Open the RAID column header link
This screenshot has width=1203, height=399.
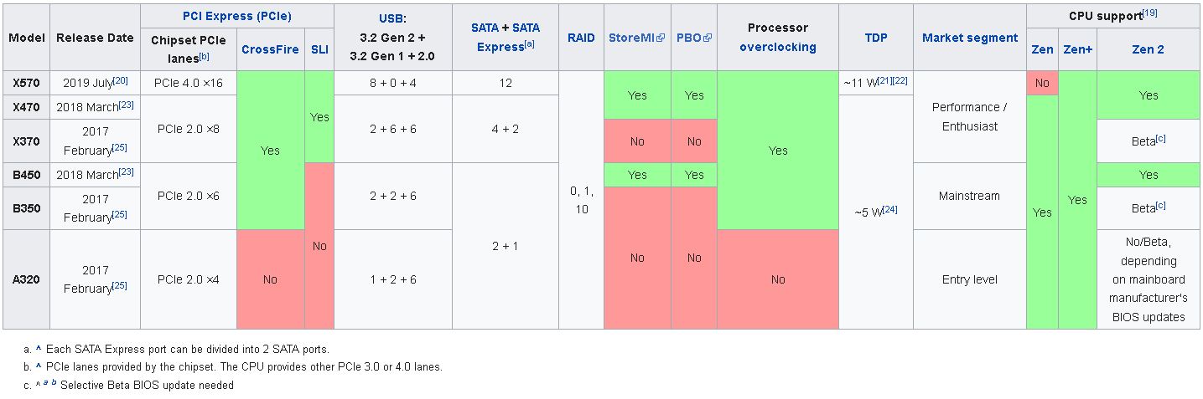(581, 38)
